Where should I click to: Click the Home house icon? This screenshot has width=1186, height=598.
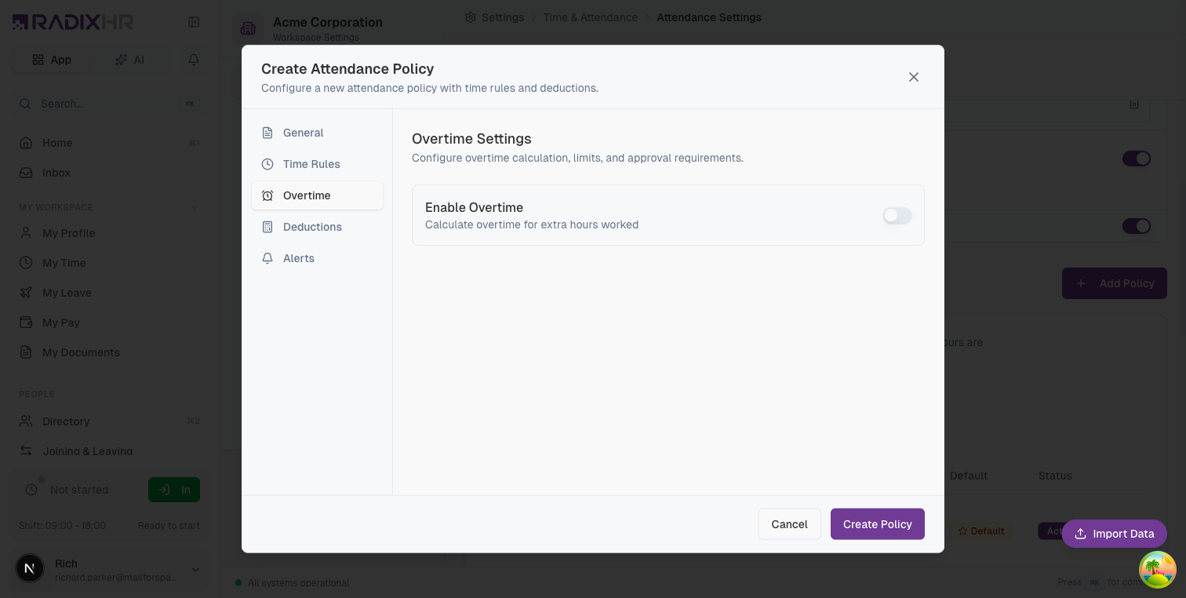point(26,143)
